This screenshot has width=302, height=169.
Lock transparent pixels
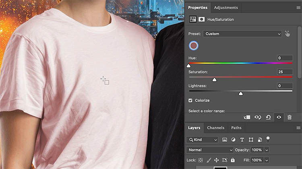pyautogui.click(x=201, y=160)
